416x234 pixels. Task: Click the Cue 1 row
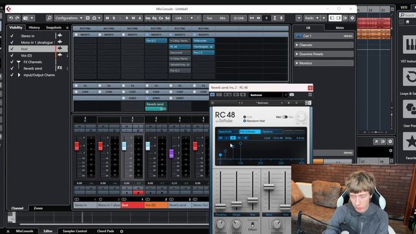point(324,36)
